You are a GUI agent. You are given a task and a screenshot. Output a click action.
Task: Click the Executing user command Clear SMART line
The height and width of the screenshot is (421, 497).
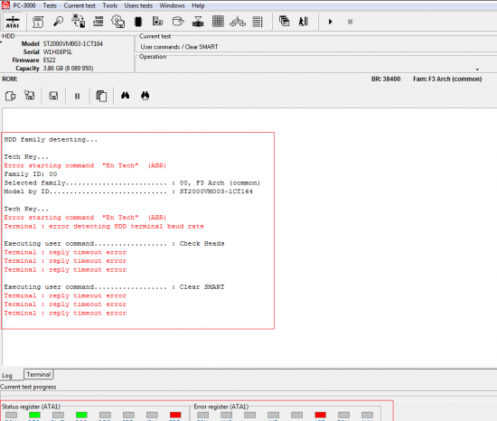(114, 287)
